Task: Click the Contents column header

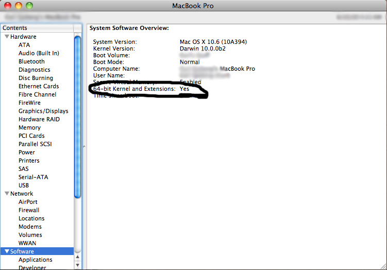Action: click(37, 28)
